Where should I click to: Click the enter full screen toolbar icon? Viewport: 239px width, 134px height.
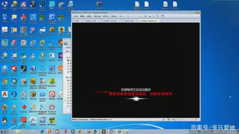point(153,16)
